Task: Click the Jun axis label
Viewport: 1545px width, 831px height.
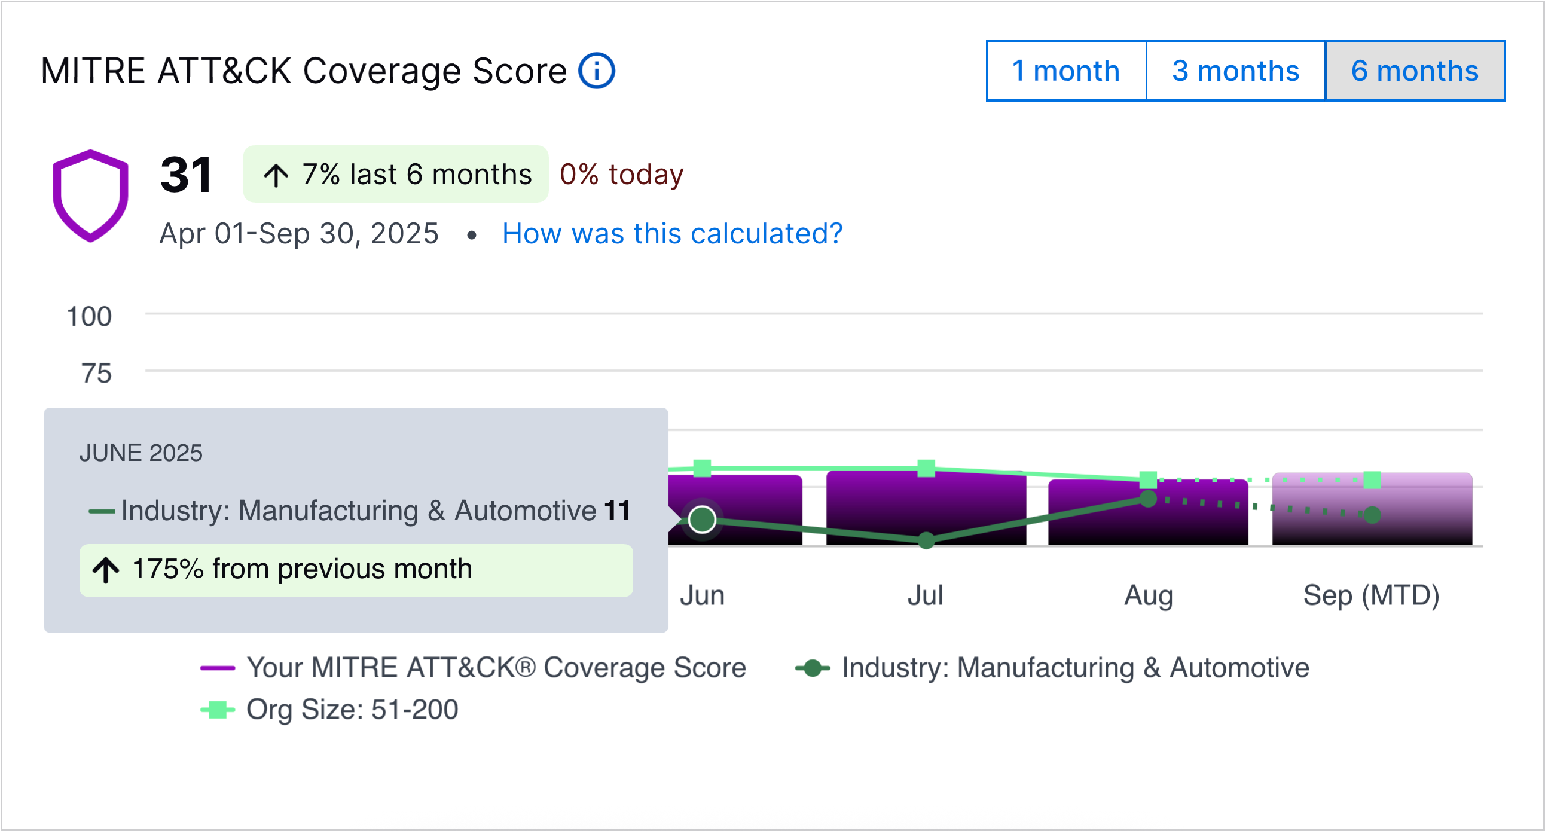Action: pyautogui.click(x=702, y=595)
